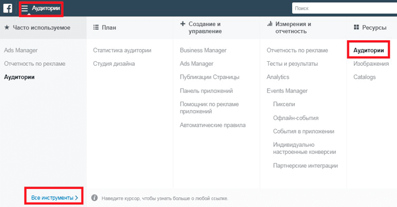Image resolution: width=397 pixels, height=207 pixels.
Task: Click the grid icon beside Ресурсы
Action: (356, 27)
